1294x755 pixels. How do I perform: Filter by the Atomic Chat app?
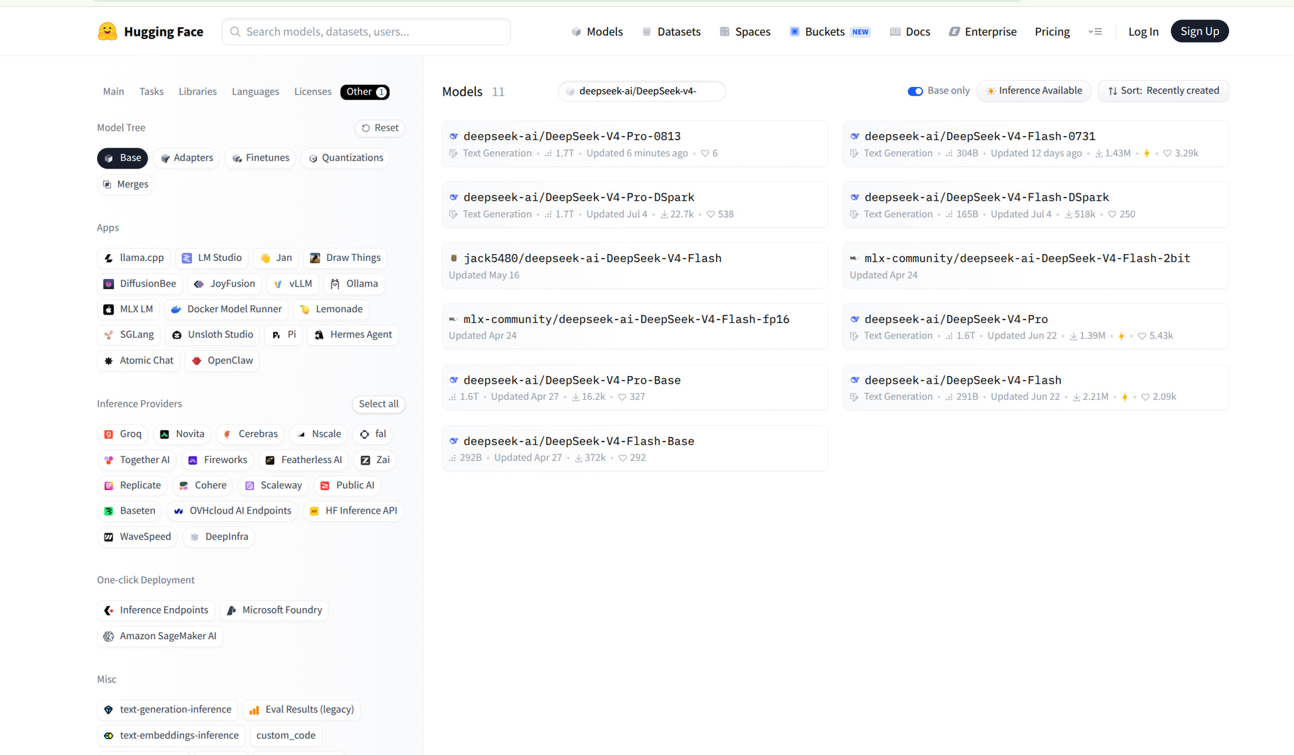[139, 361]
